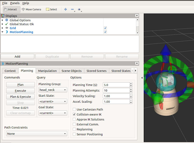194x143 pixels.
Task: Open the Start State dropdown
Action: coord(53,102)
